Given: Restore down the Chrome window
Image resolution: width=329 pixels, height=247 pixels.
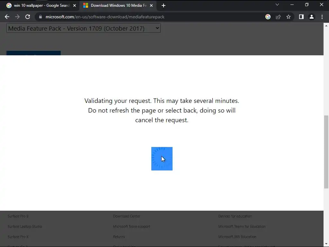Looking at the screenshot, I should (x=307, y=5).
